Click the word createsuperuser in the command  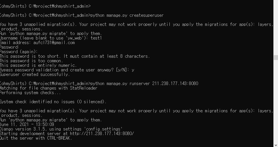click(x=147, y=15)
